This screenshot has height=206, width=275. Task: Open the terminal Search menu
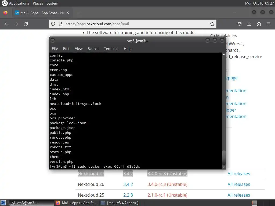point(93,49)
